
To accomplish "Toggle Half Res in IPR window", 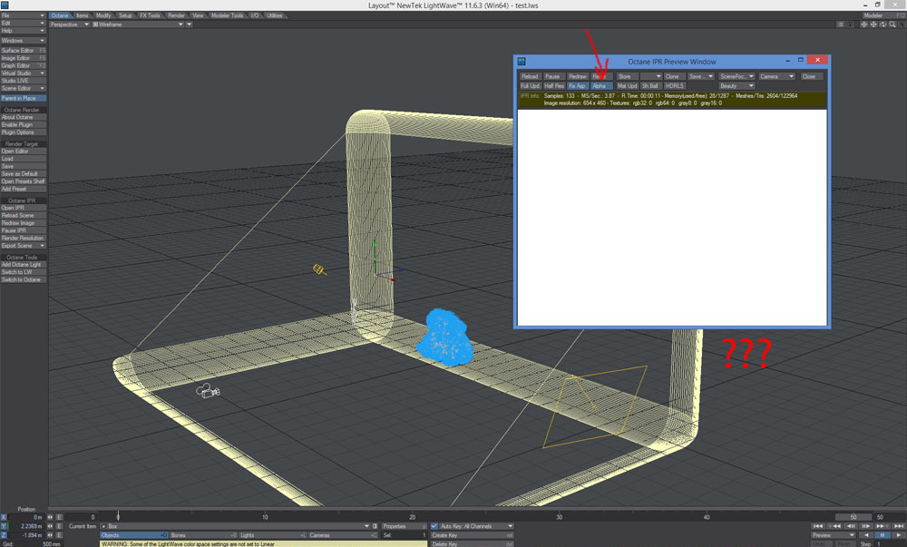I will [x=553, y=85].
